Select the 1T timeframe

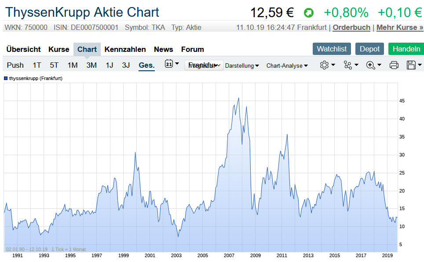click(x=37, y=65)
